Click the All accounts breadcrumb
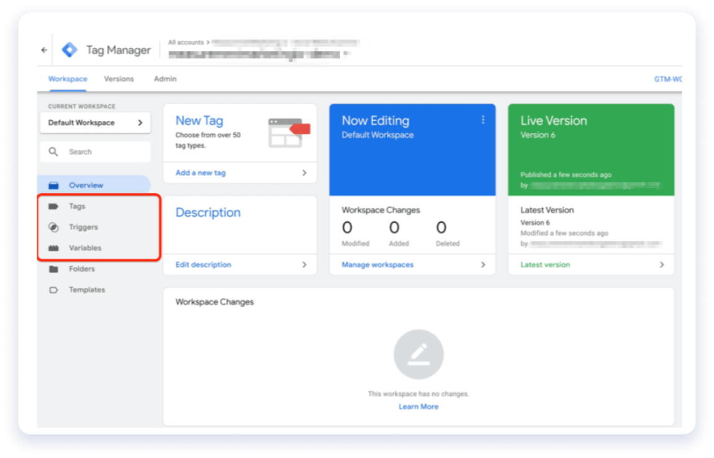Image resolution: width=714 pixels, height=458 pixels. (186, 42)
